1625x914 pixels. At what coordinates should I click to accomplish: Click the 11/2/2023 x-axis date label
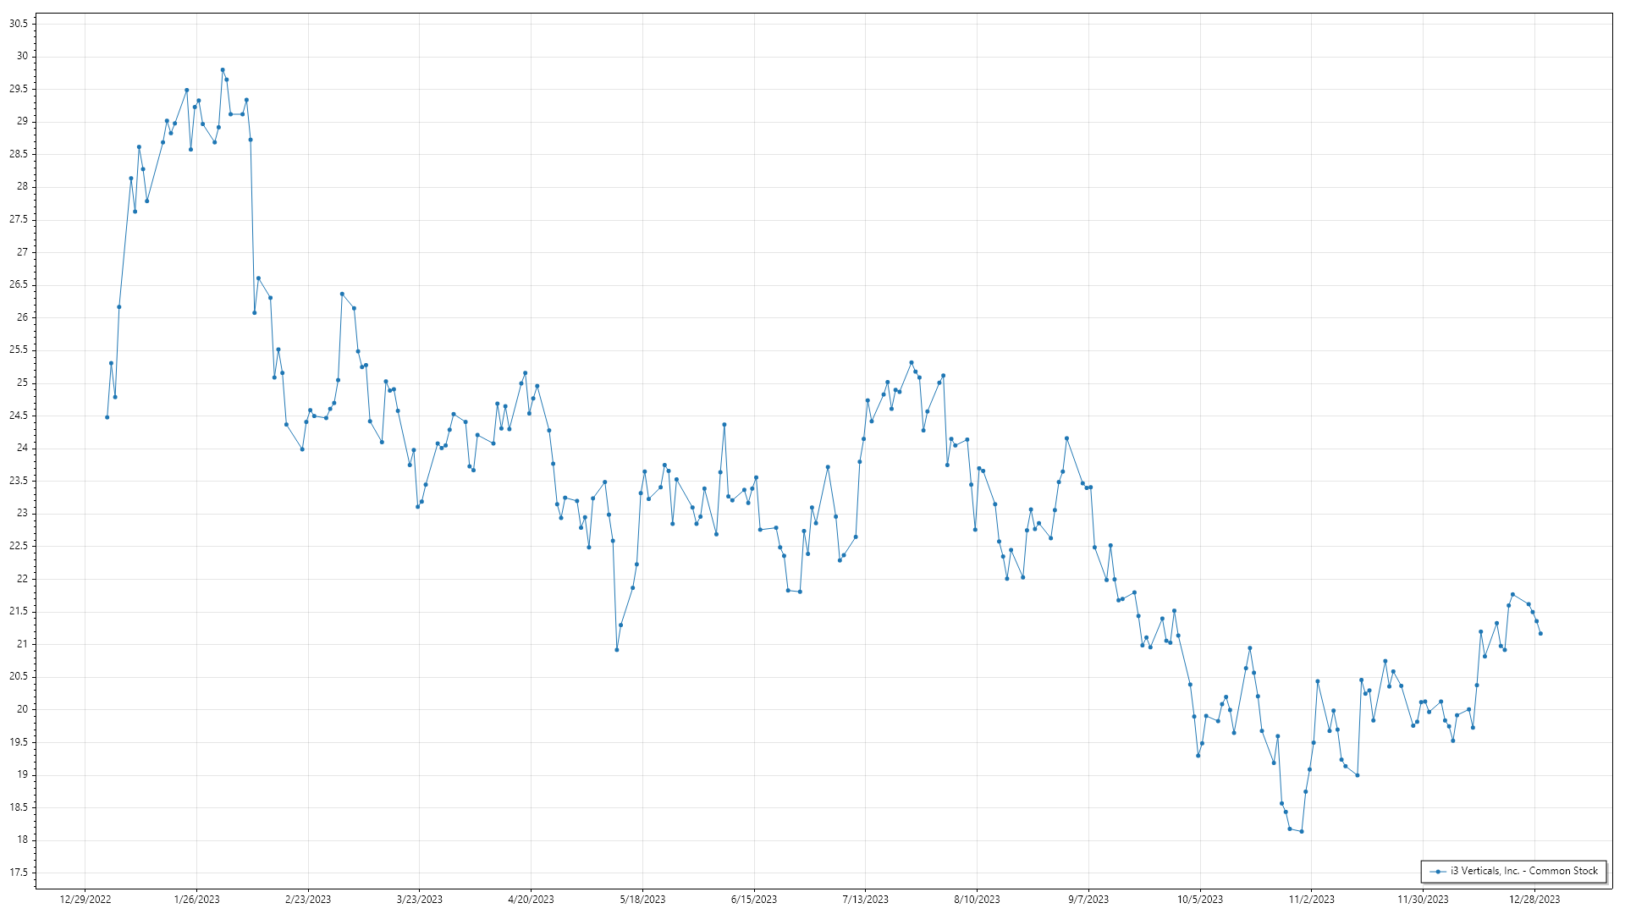click(x=1311, y=900)
